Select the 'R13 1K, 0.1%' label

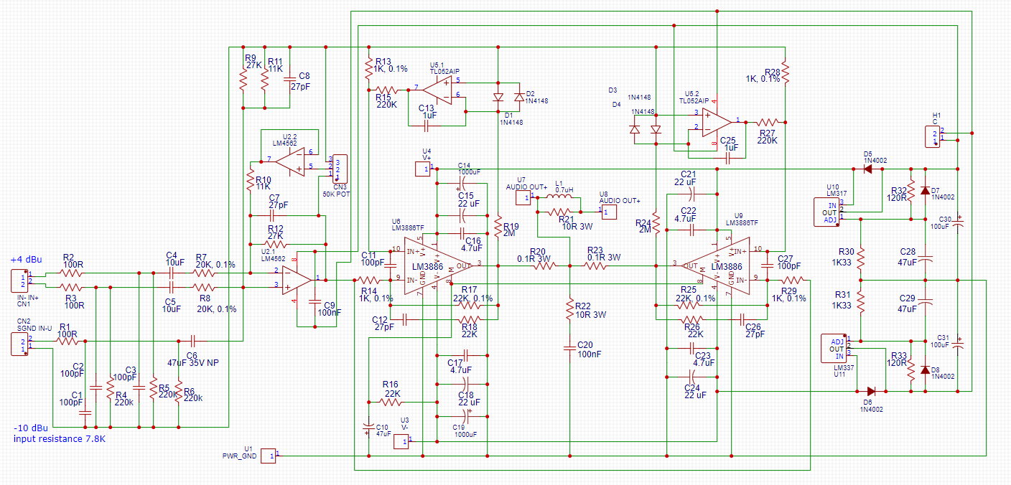click(x=391, y=65)
